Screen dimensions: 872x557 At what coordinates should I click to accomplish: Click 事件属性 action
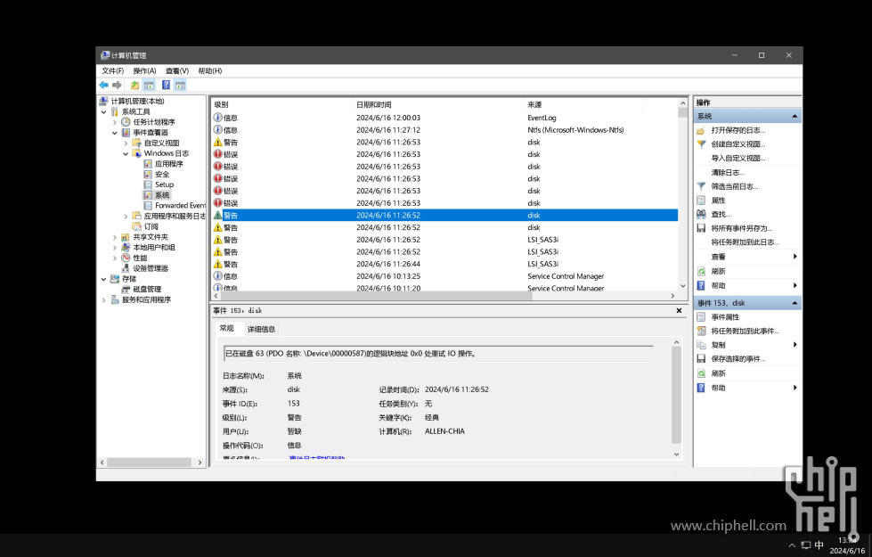[725, 317]
